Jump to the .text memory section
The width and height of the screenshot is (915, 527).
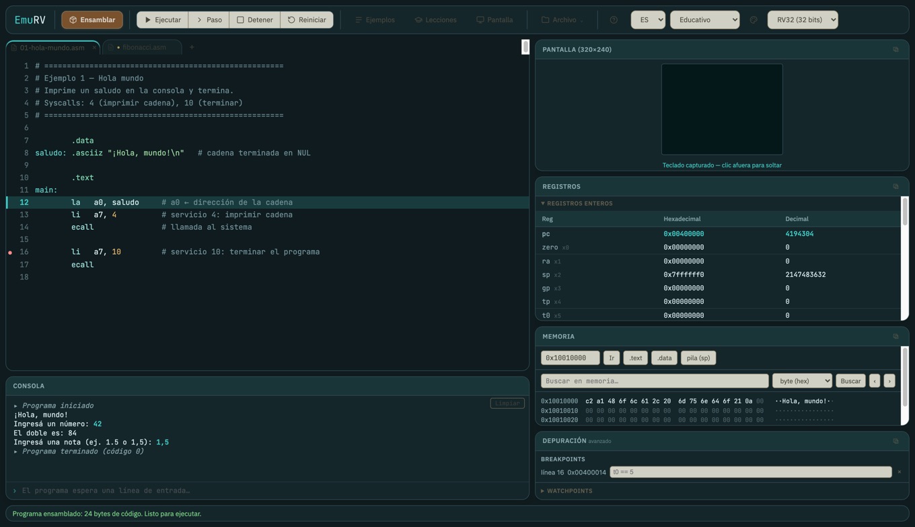635,358
